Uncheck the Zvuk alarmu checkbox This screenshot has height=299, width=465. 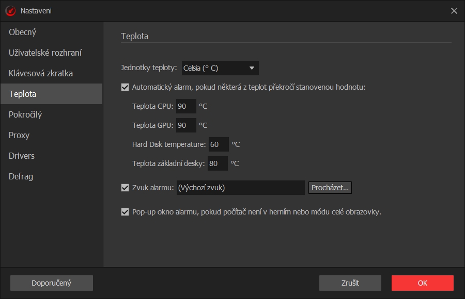coord(125,188)
